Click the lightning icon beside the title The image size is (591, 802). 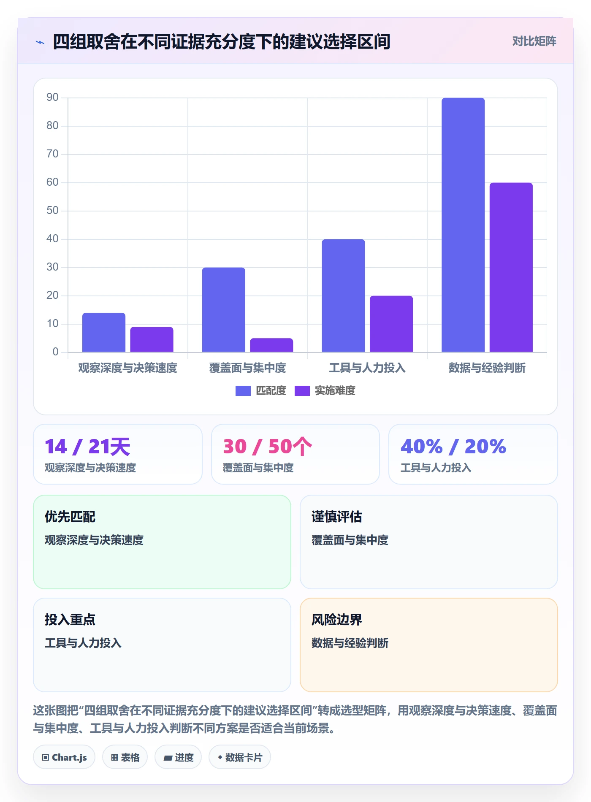tap(40, 42)
